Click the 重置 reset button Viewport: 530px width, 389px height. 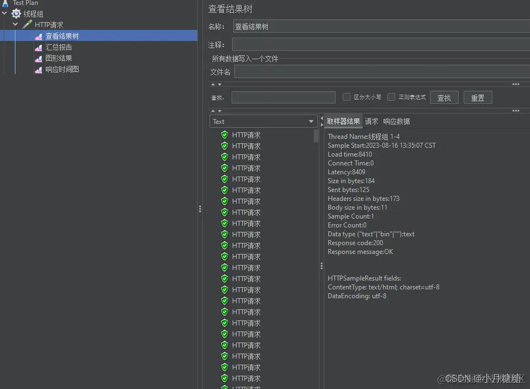477,97
